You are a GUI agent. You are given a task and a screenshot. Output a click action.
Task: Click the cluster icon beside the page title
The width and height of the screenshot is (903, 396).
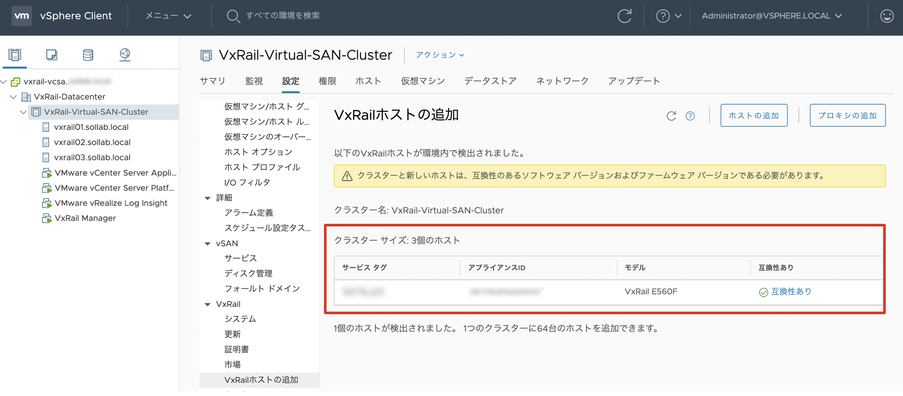[x=206, y=55]
